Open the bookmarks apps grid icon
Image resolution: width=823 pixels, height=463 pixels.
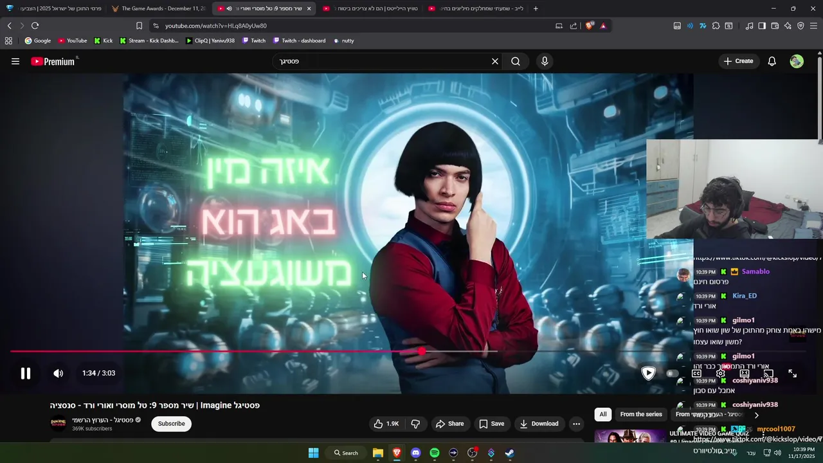[x=8, y=41]
